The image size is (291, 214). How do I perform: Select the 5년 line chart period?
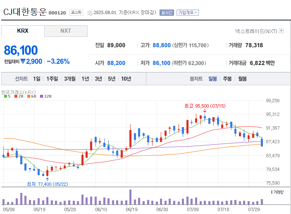point(112,79)
